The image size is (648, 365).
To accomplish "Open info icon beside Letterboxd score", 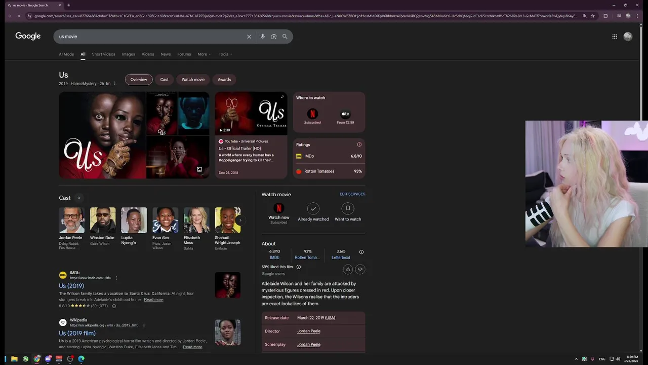I will (x=361, y=252).
